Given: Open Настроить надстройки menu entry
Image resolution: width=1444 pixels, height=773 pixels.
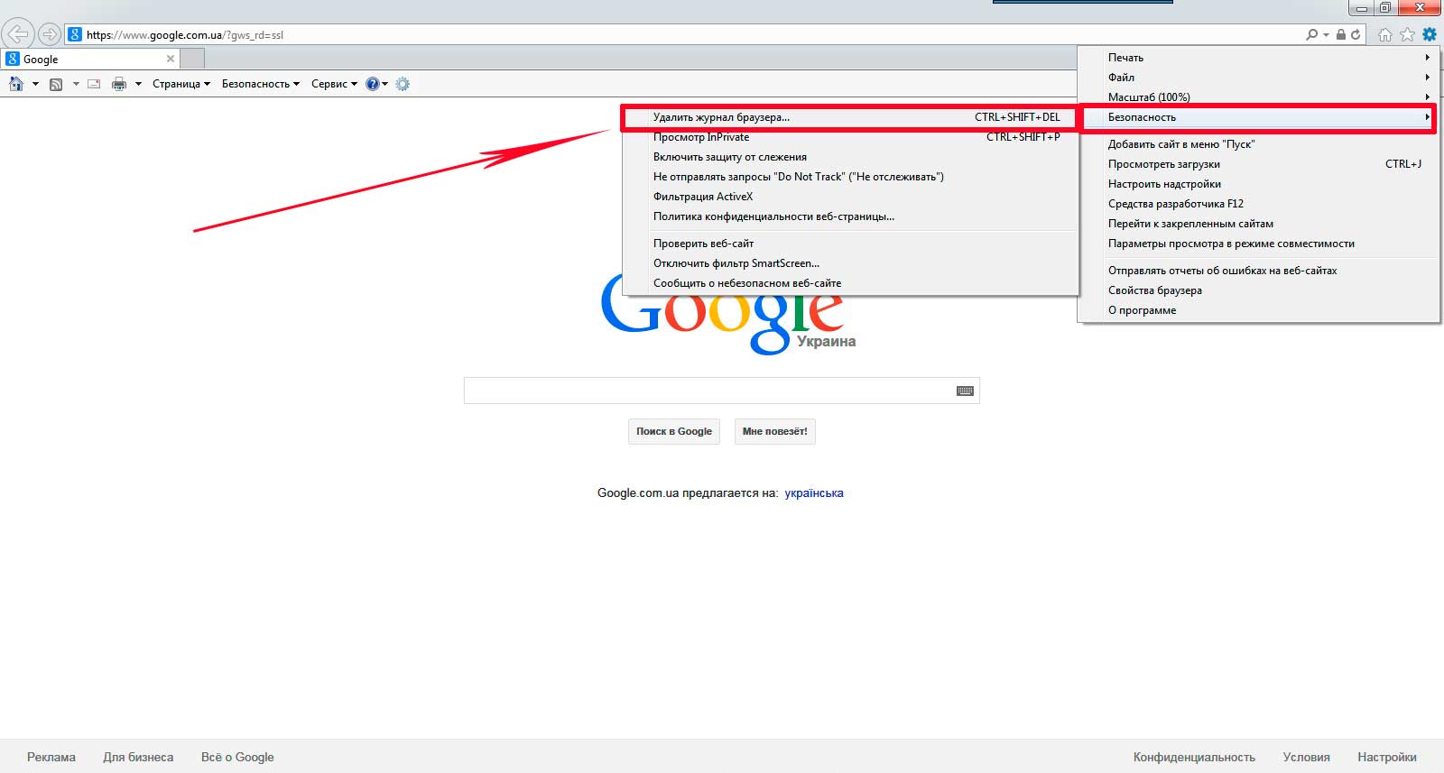Looking at the screenshot, I should click(1259, 184).
